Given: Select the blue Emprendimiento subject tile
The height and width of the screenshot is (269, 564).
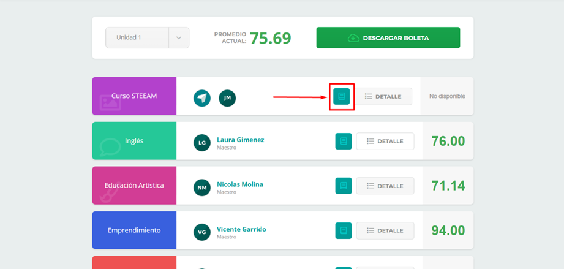Looking at the screenshot, I should 134,230.
